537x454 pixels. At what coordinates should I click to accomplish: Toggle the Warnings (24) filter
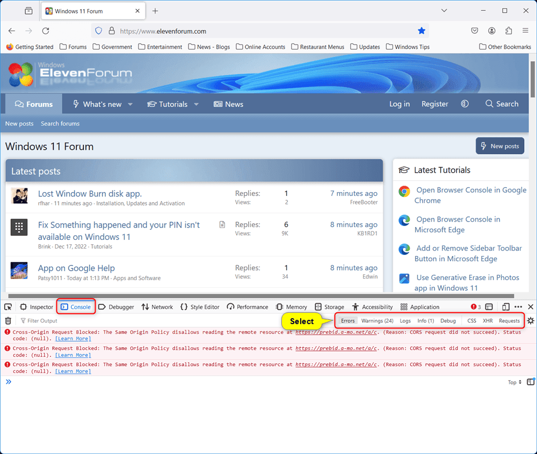[378, 320]
